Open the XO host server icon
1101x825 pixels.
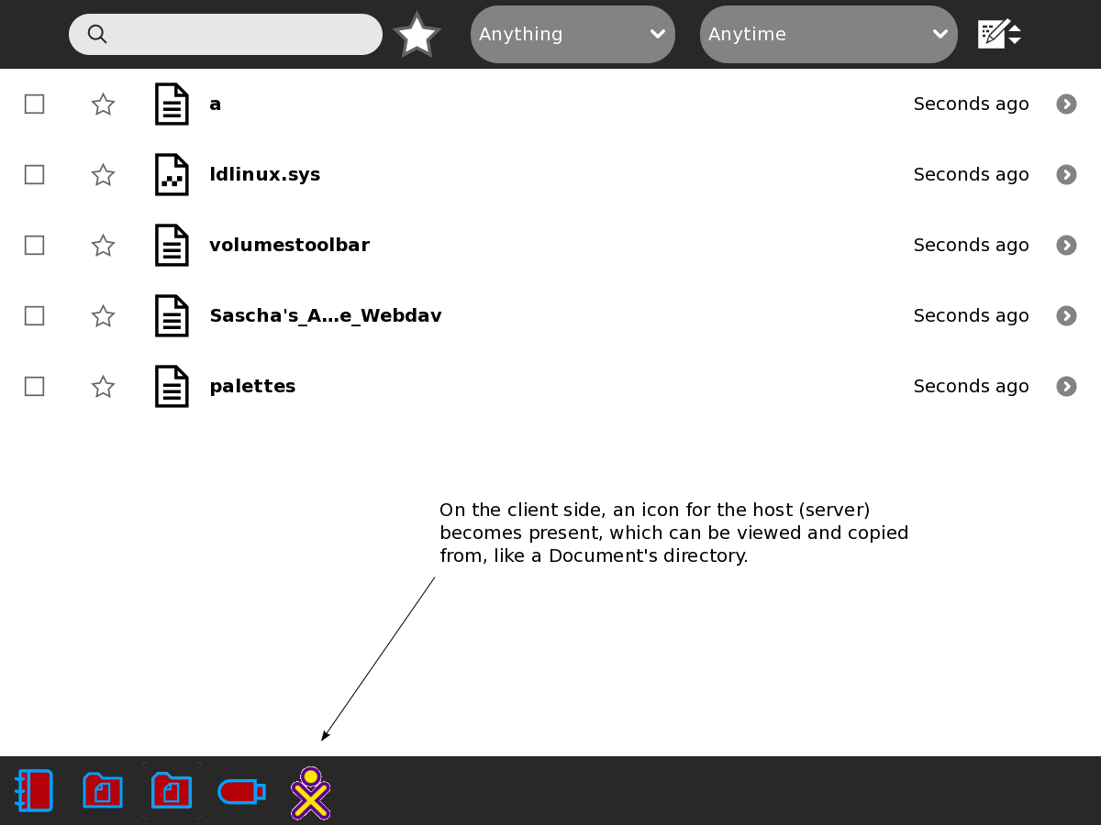point(311,793)
